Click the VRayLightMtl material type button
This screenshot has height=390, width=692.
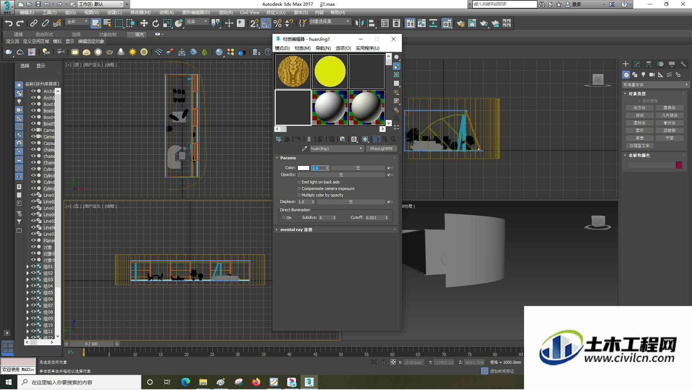[x=381, y=149]
